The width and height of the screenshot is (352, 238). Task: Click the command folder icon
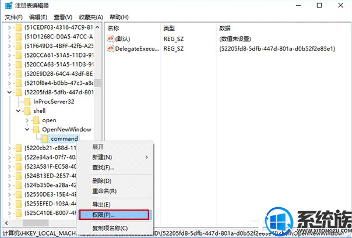pos(45,139)
